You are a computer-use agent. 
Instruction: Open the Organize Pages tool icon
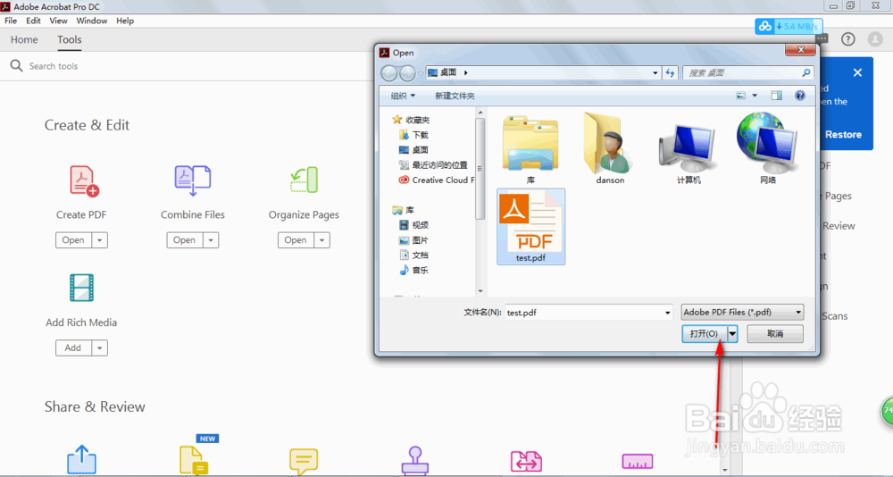[x=304, y=180]
